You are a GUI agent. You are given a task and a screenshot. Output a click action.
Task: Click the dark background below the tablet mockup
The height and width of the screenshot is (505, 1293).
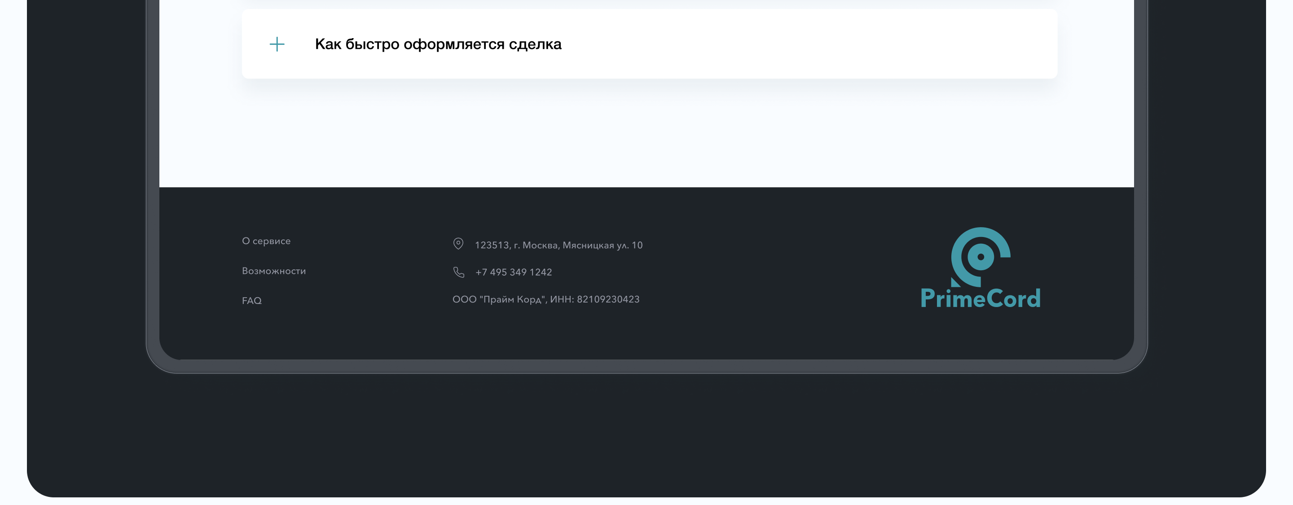pos(646,437)
